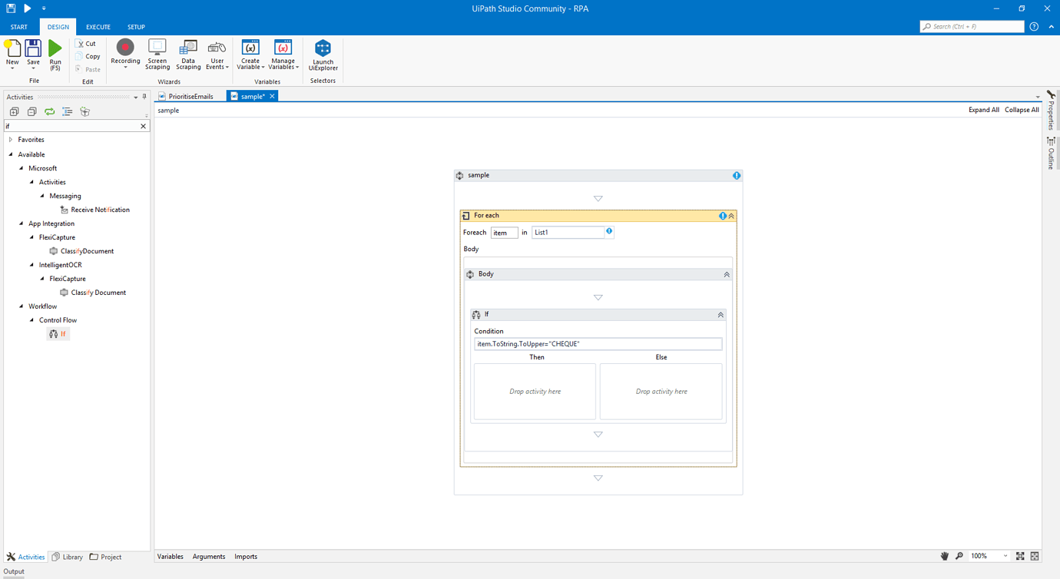
Task: Launch UiExplorer
Action: [x=323, y=55]
